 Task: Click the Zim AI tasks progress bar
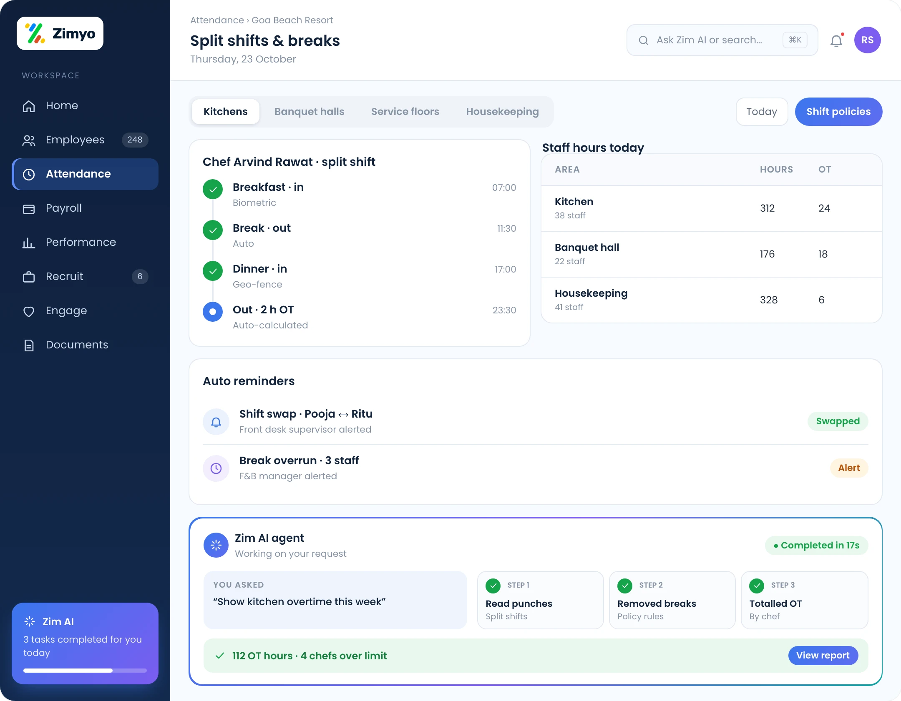tap(85, 671)
